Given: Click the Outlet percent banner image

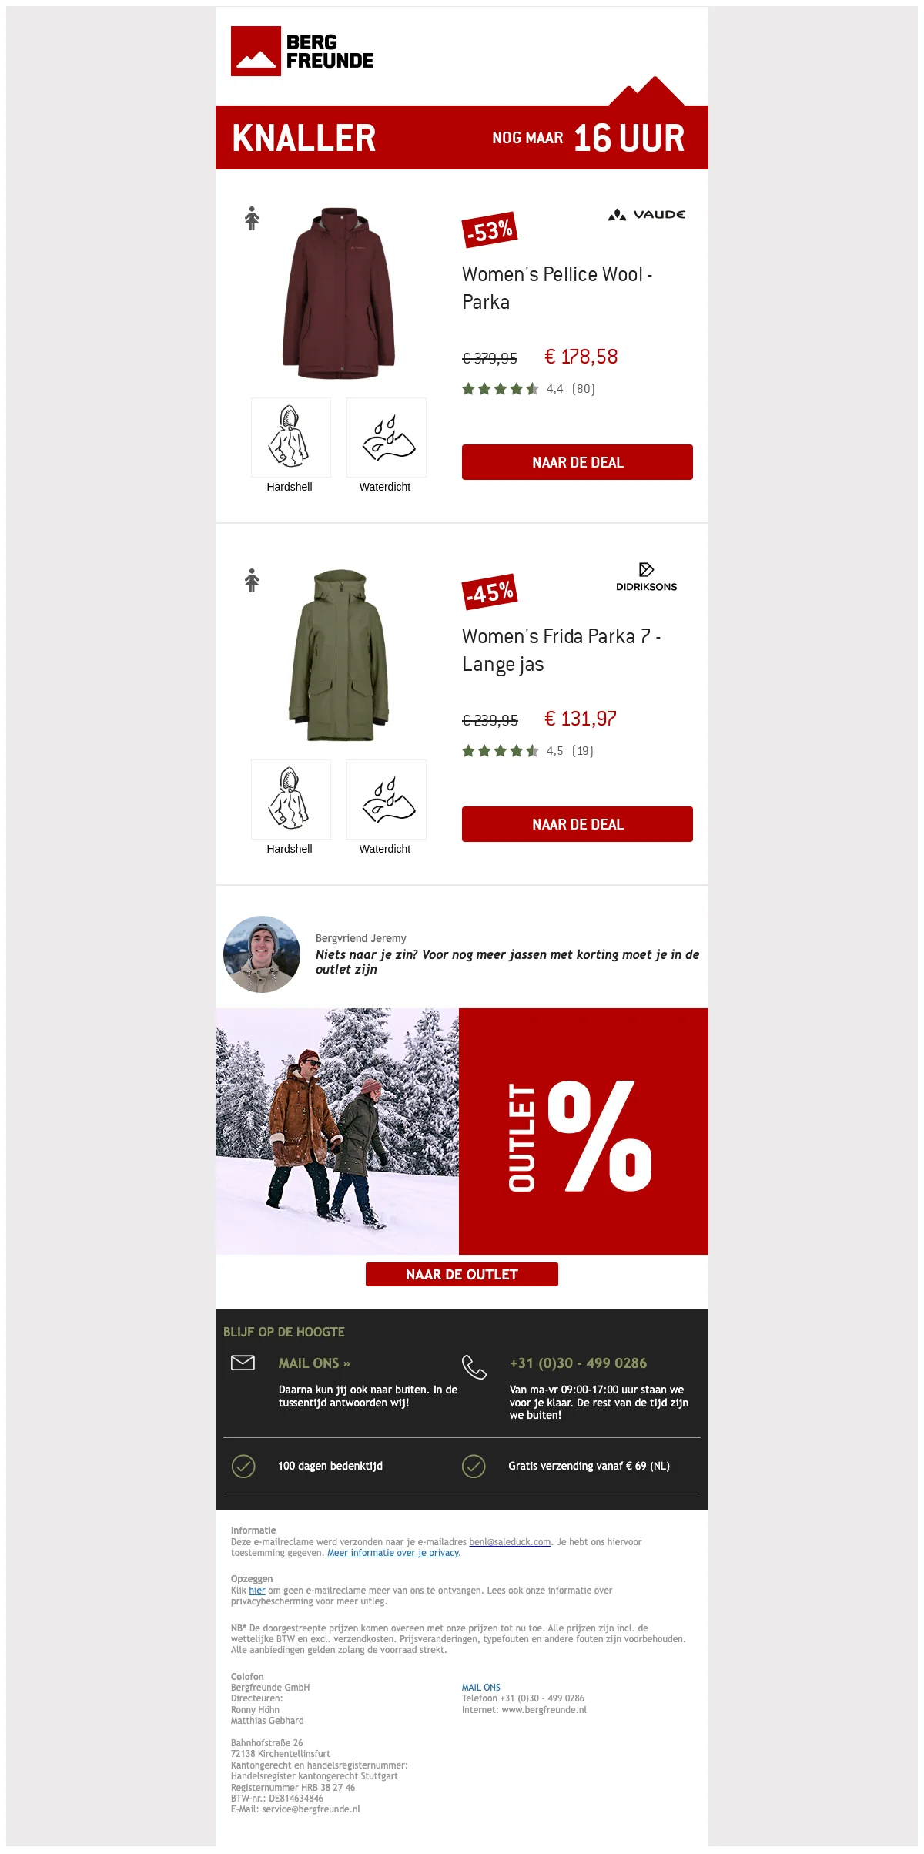Looking at the screenshot, I should point(462,1132).
